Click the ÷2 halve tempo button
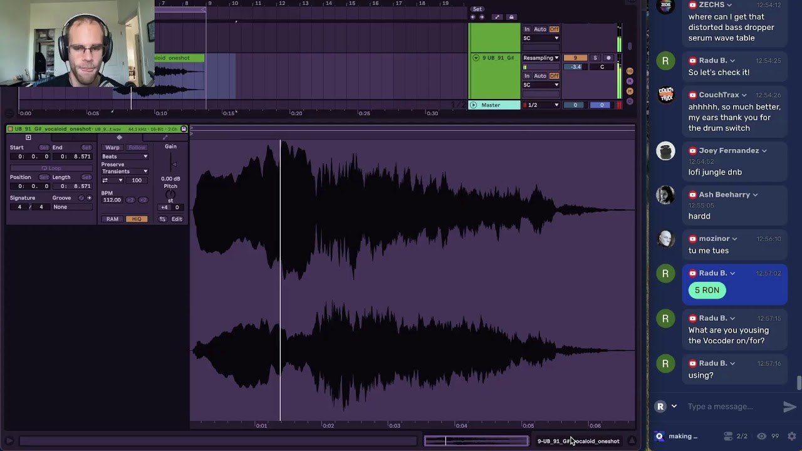The width and height of the screenshot is (802, 451). pos(130,200)
